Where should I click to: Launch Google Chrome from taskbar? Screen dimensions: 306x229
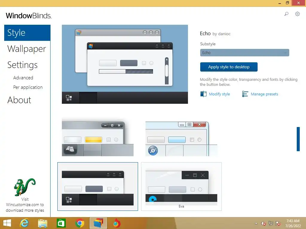(x=79, y=223)
